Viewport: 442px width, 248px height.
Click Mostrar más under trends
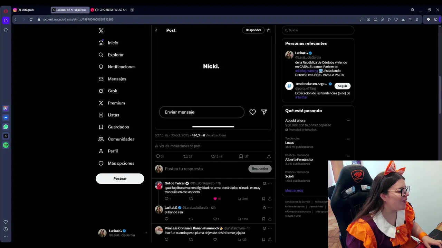coord(294,190)
